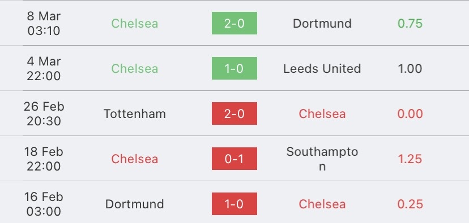Select the red 0-1 Southampton score badge
Image resolution: width=469 pixels, height=223 pixels.
tap(234, 159)
